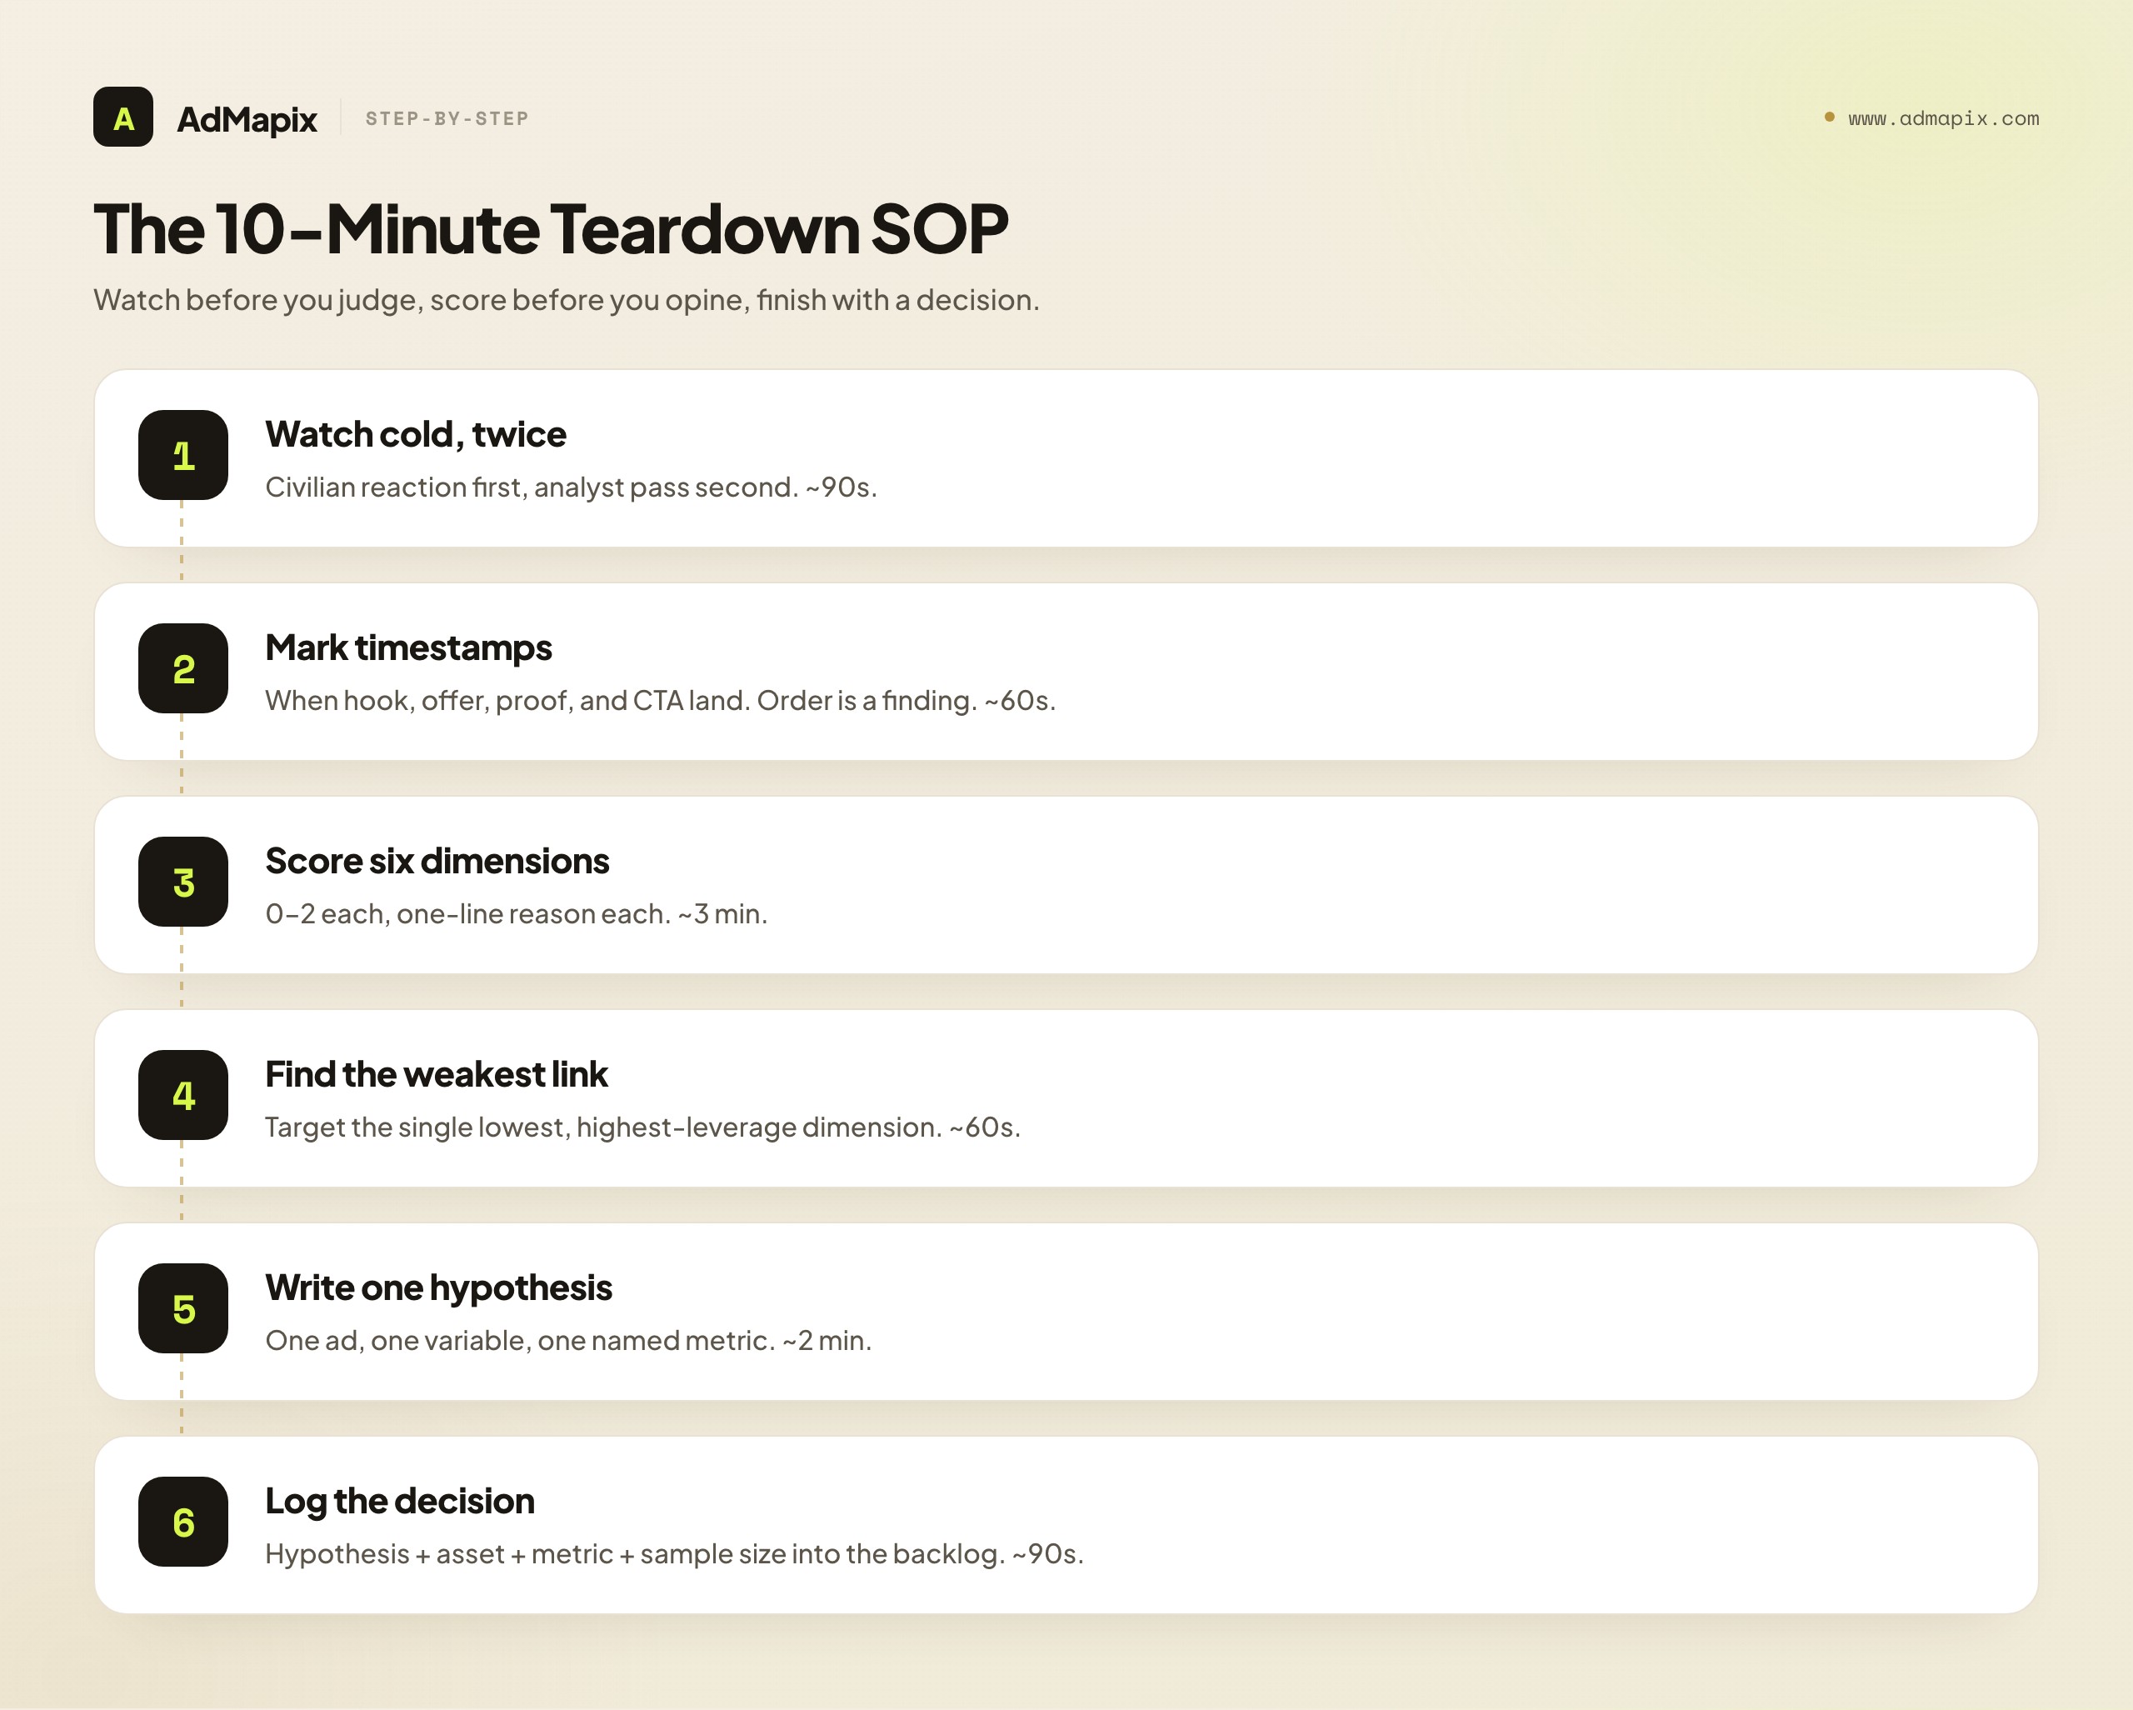Open the www.admapix.com link
The width and height of the screenshot is (2133, 1710).
[1943, 118]
